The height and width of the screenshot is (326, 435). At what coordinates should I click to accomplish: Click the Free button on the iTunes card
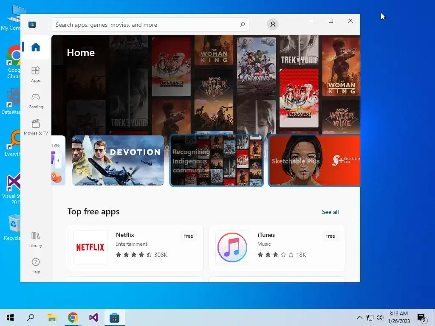pos(330,236)
